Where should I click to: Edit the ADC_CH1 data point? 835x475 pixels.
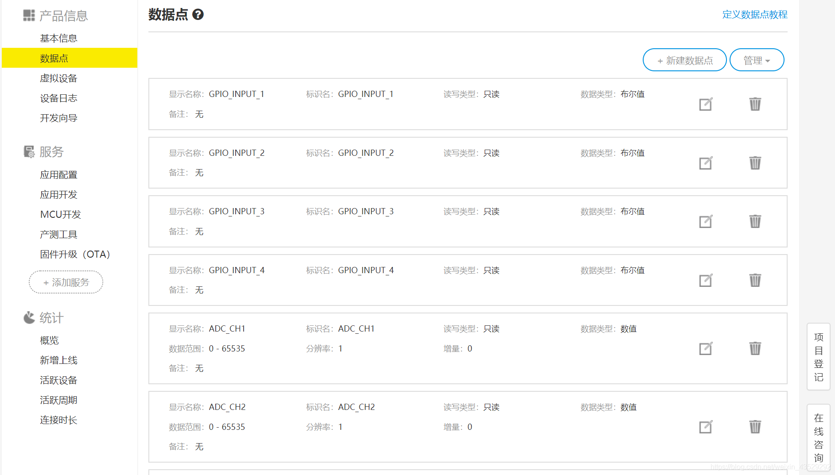(x=706, y=348)
